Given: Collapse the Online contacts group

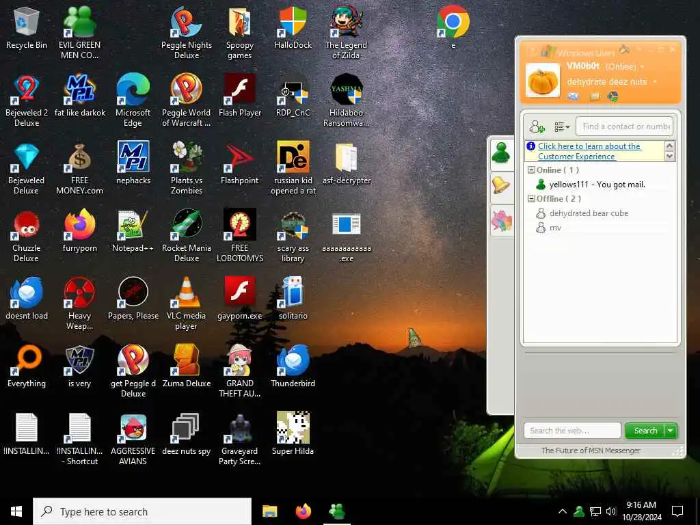Looking at the screenshot, I should 531,170.
